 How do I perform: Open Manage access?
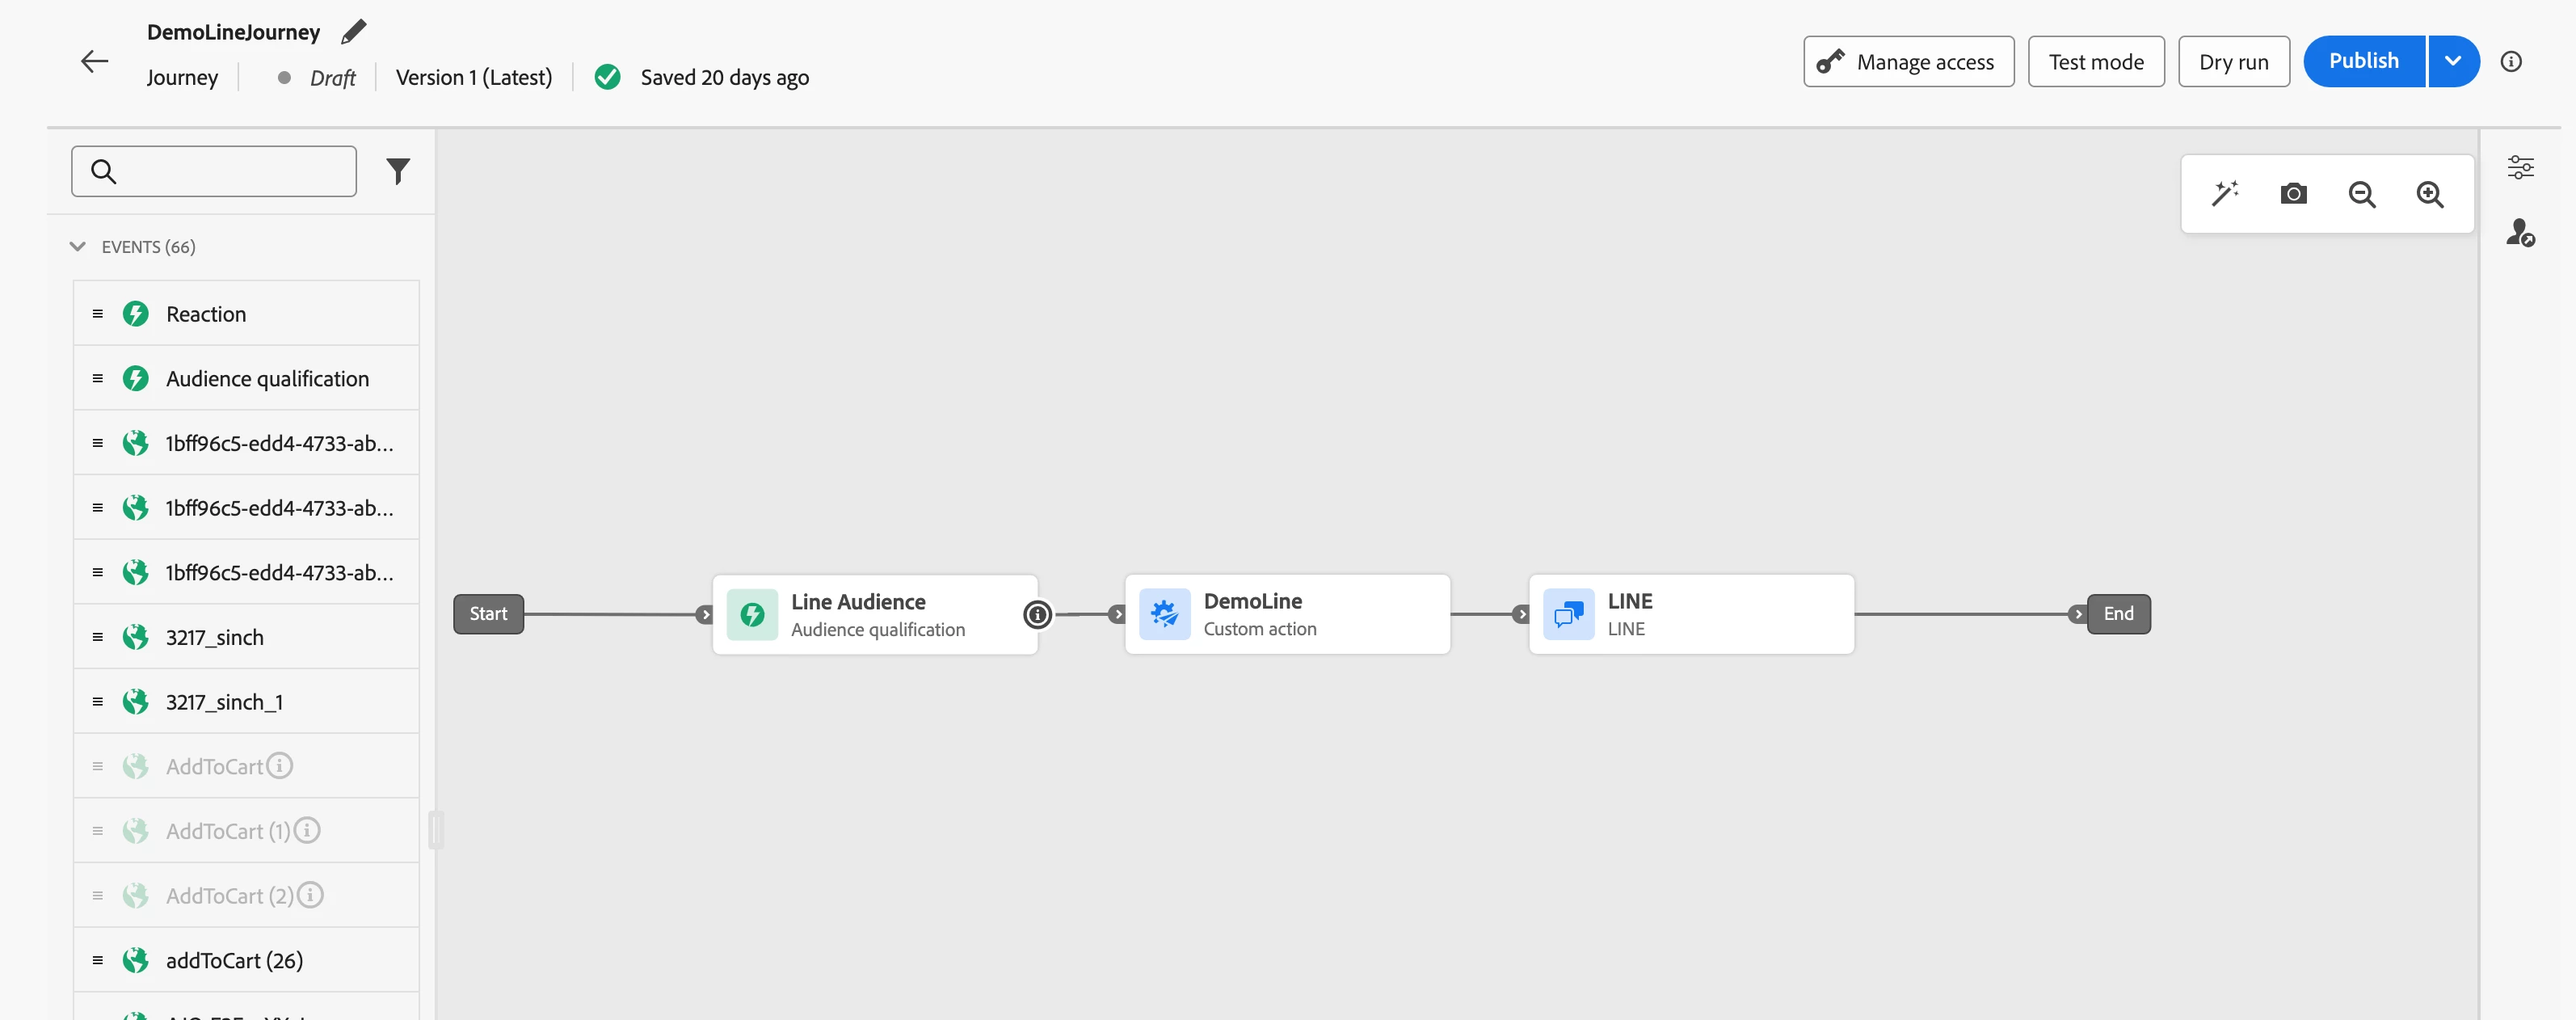coord(1908,62)
